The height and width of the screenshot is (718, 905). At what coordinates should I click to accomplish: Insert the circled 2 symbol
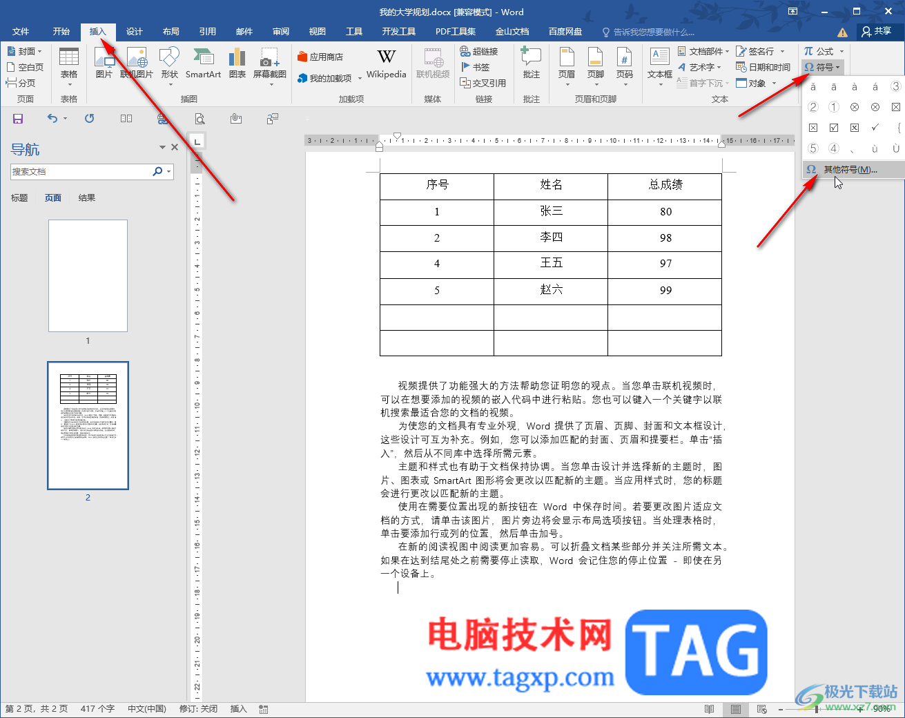click(x=813, y=107)
